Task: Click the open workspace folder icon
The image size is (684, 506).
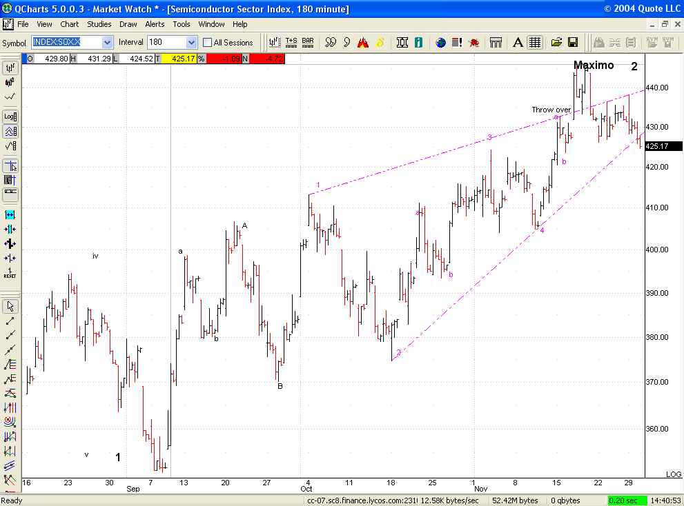Action: [556, 42]
